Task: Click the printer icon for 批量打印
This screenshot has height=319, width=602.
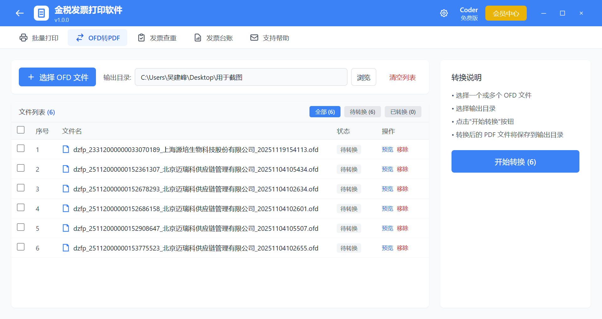Action: click(x=24, y=38)
